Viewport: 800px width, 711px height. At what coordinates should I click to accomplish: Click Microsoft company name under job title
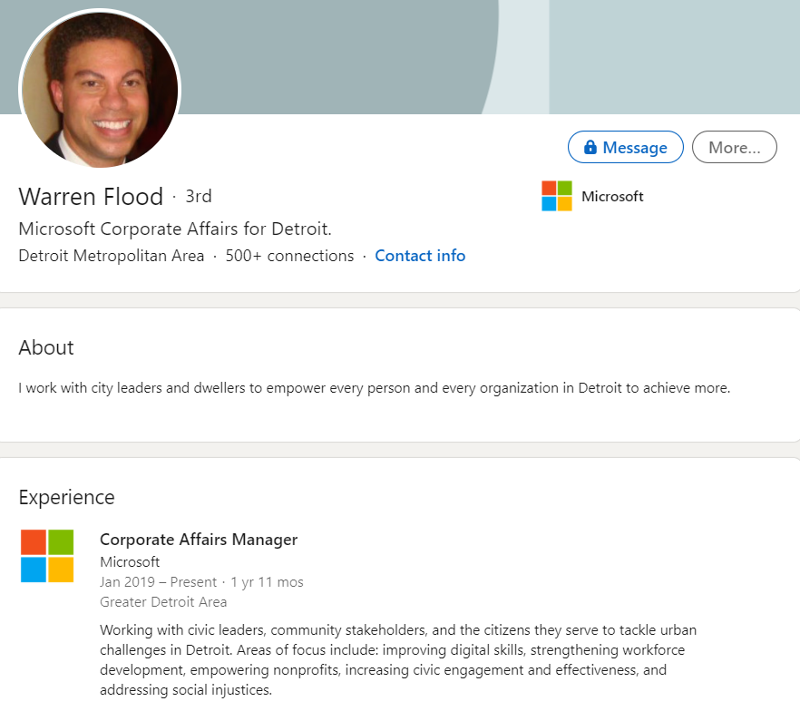pyautogui.click(x=130, y=562)
